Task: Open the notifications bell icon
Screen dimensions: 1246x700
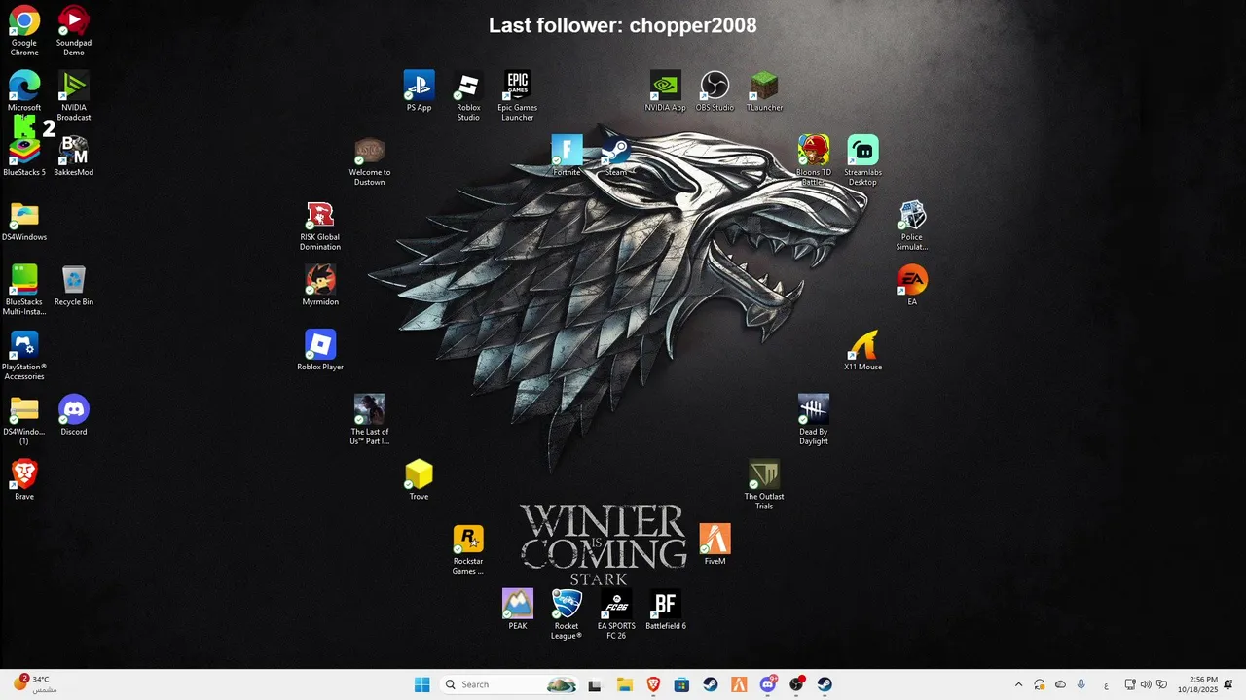Action: click(x=1228, y=684)
